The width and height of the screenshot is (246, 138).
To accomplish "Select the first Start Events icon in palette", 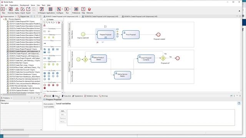I will click(x=45, y=64).
